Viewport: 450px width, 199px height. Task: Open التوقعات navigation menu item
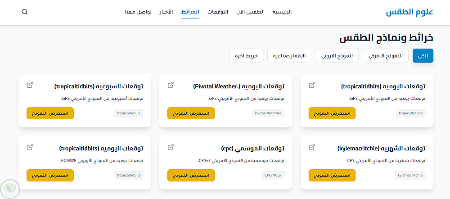click(x=217, y=12)
